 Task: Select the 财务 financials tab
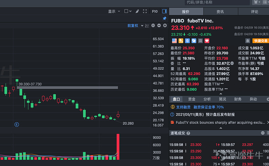pos(238,99)
